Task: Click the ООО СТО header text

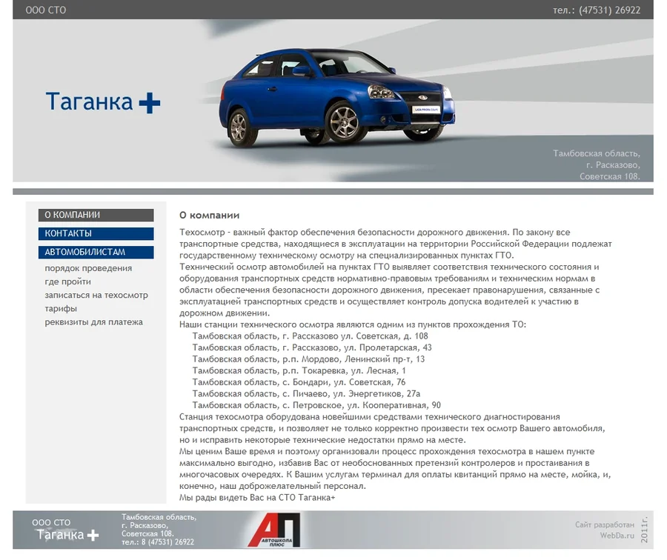Action: click(x=46, y=10)
